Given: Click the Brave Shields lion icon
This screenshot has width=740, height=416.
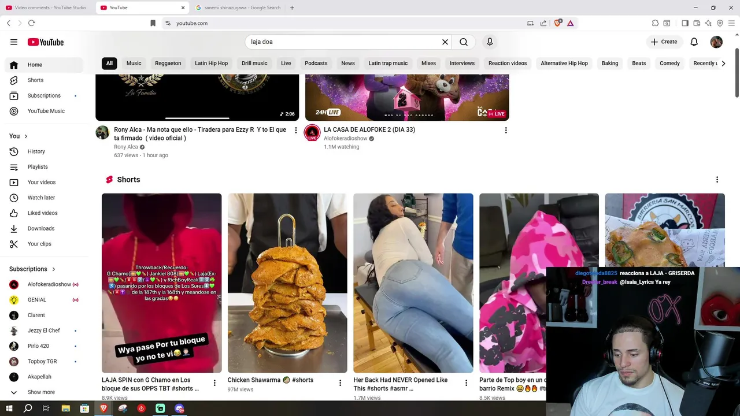Looking at the screenshot, I should click(558, 23).
